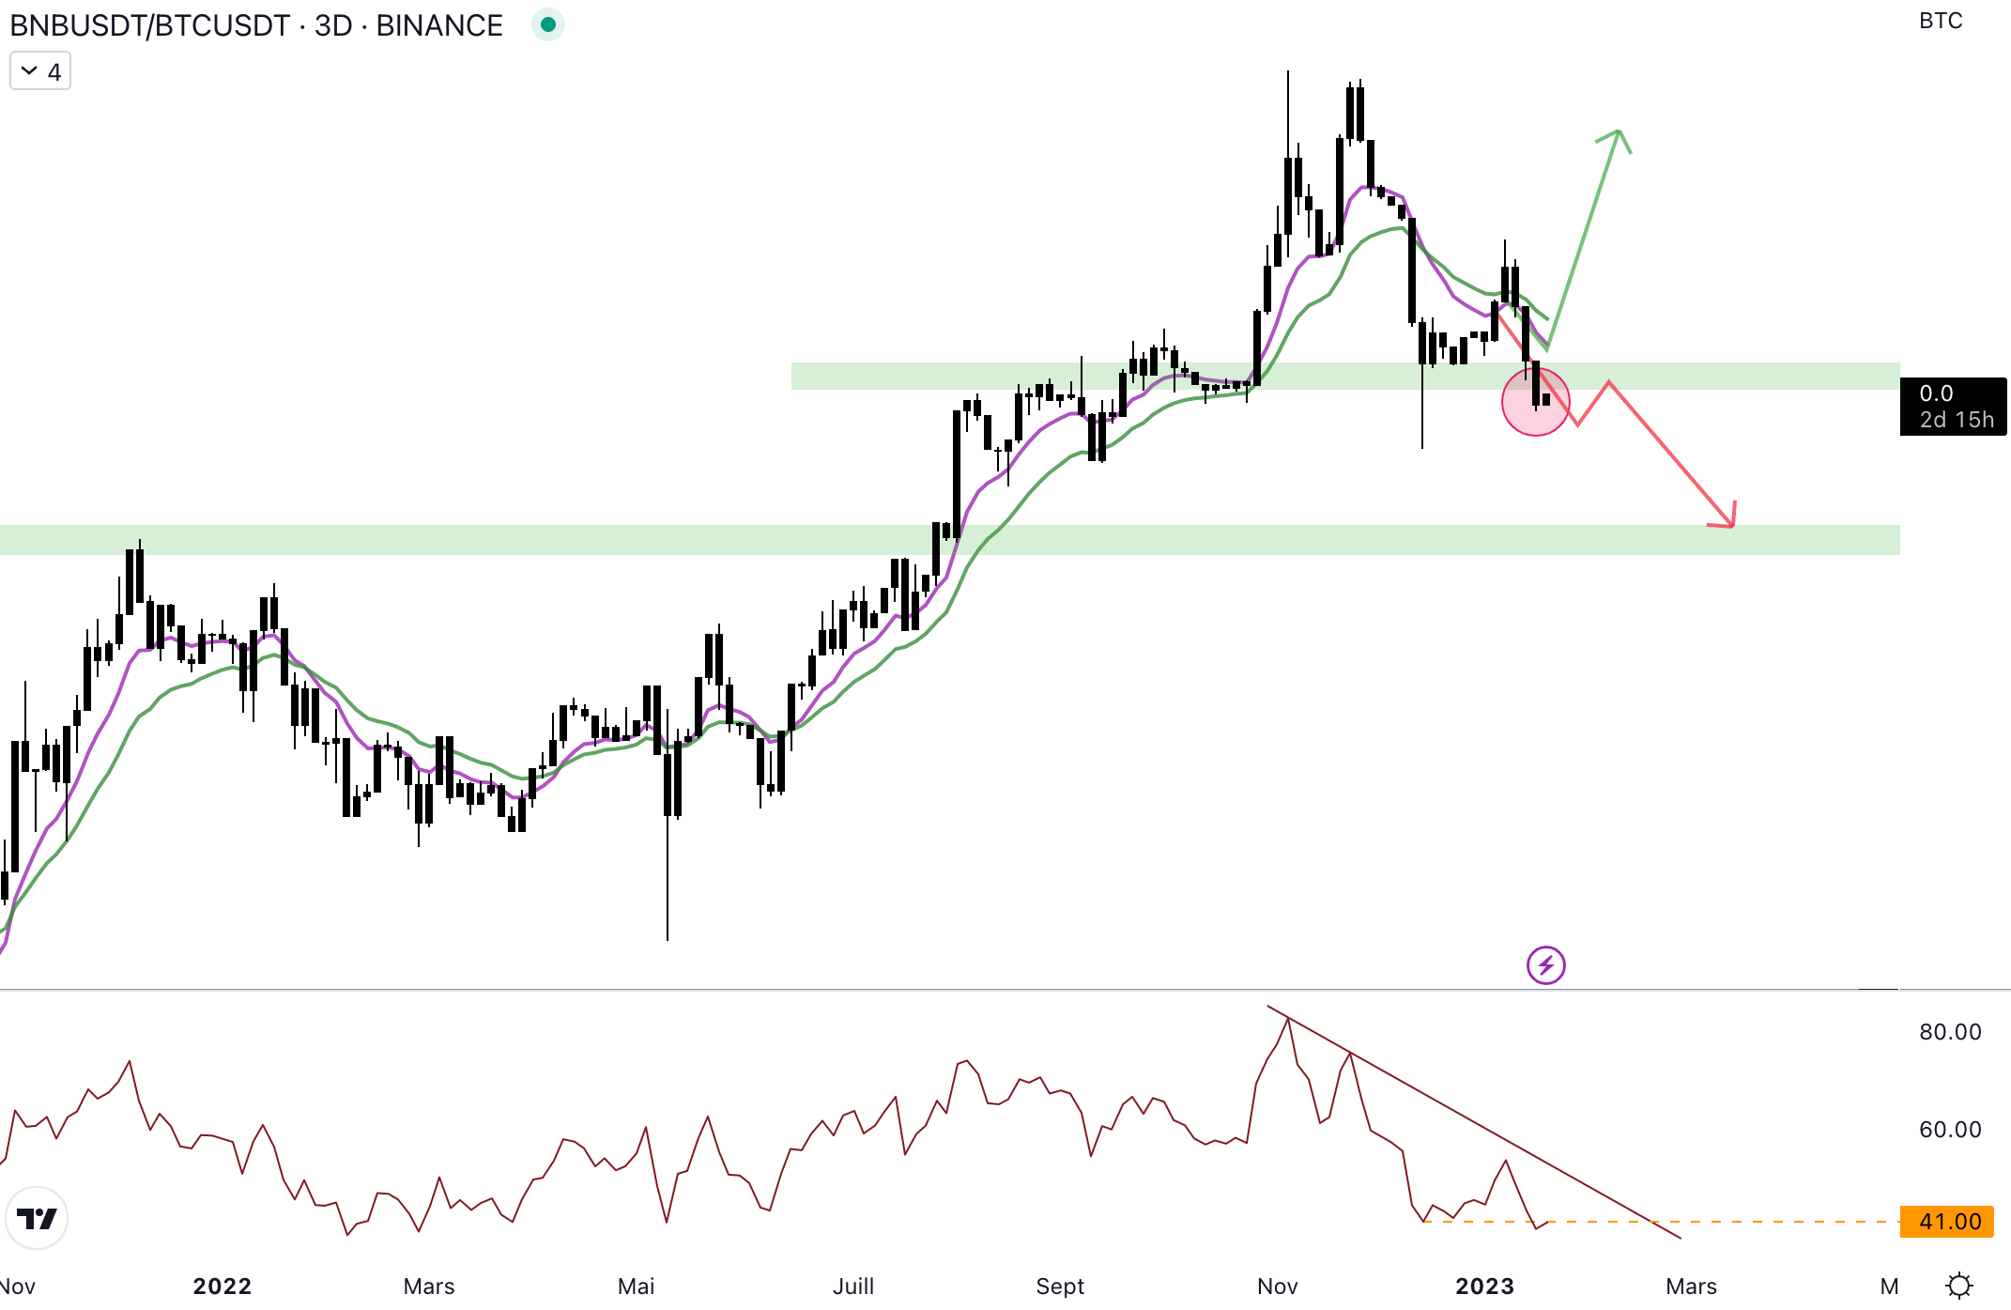Open chart settings gear icon
2011x1310 pixels.
(1958, 1285)
